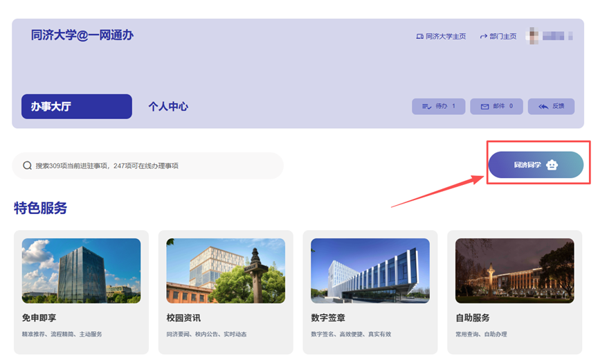598x363 pixels.
Task: Open the 部门主页 link
Action: (502, 37)
